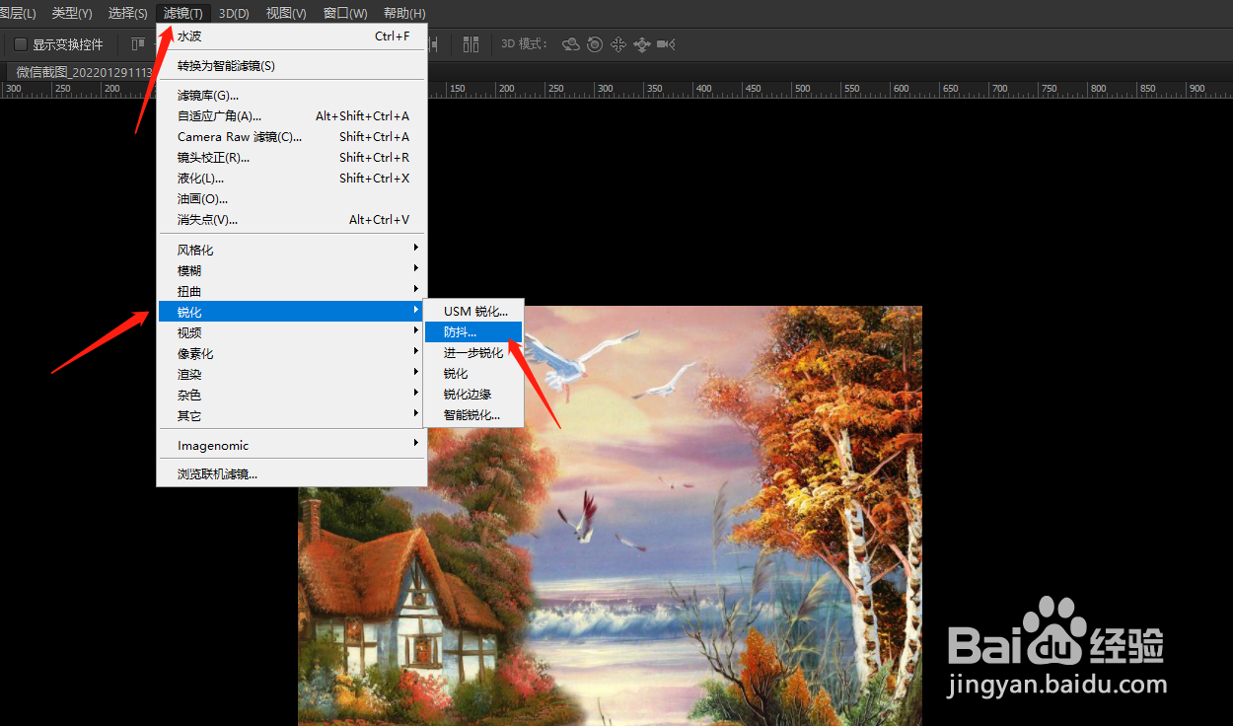1233x726 pixels.
Task: Open 智能锐化... in submenu
Action: pos(473,414)
